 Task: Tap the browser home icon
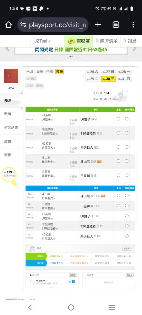click(x=8, y=25)
